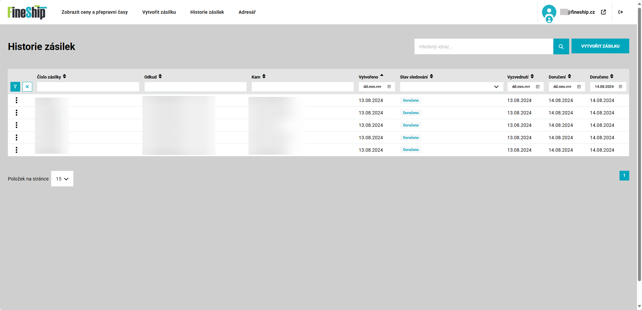642x310 pixels.
Task: Open items per page dropdown
Action: pos(62,179)
